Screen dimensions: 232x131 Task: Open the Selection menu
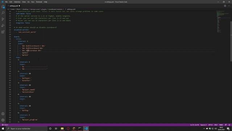(x=17, y=2)
